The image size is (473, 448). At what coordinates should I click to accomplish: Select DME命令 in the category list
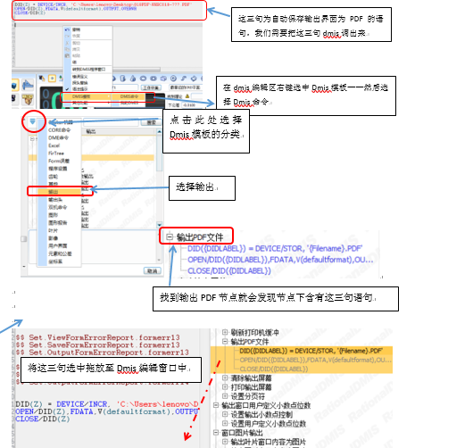click(59, 137)
